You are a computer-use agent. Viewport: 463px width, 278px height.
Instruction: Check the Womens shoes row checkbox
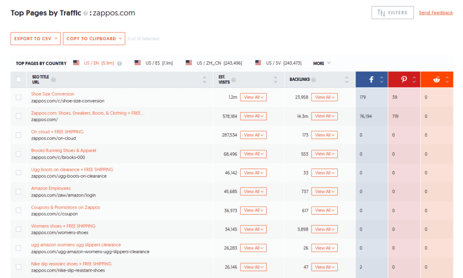pyautogui.click(x=19, y=229)
